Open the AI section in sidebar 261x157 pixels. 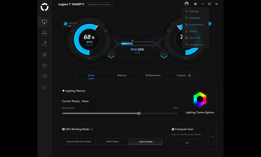tap(44, 55)
